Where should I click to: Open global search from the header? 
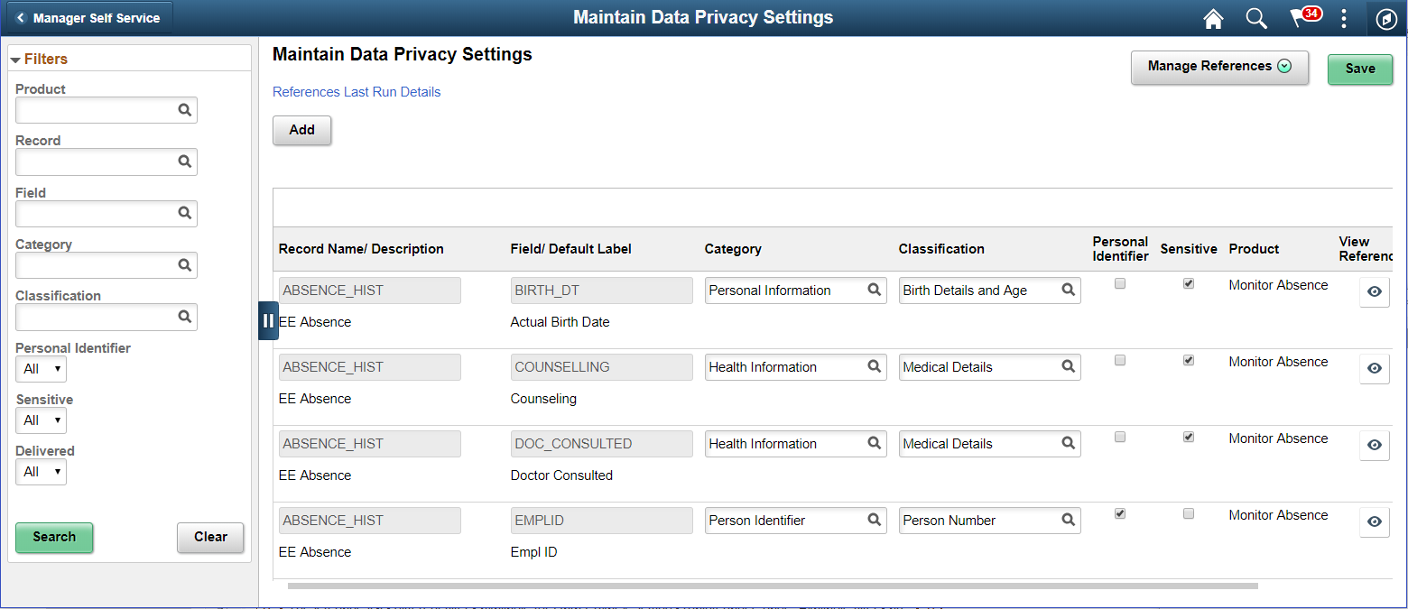1255,18
